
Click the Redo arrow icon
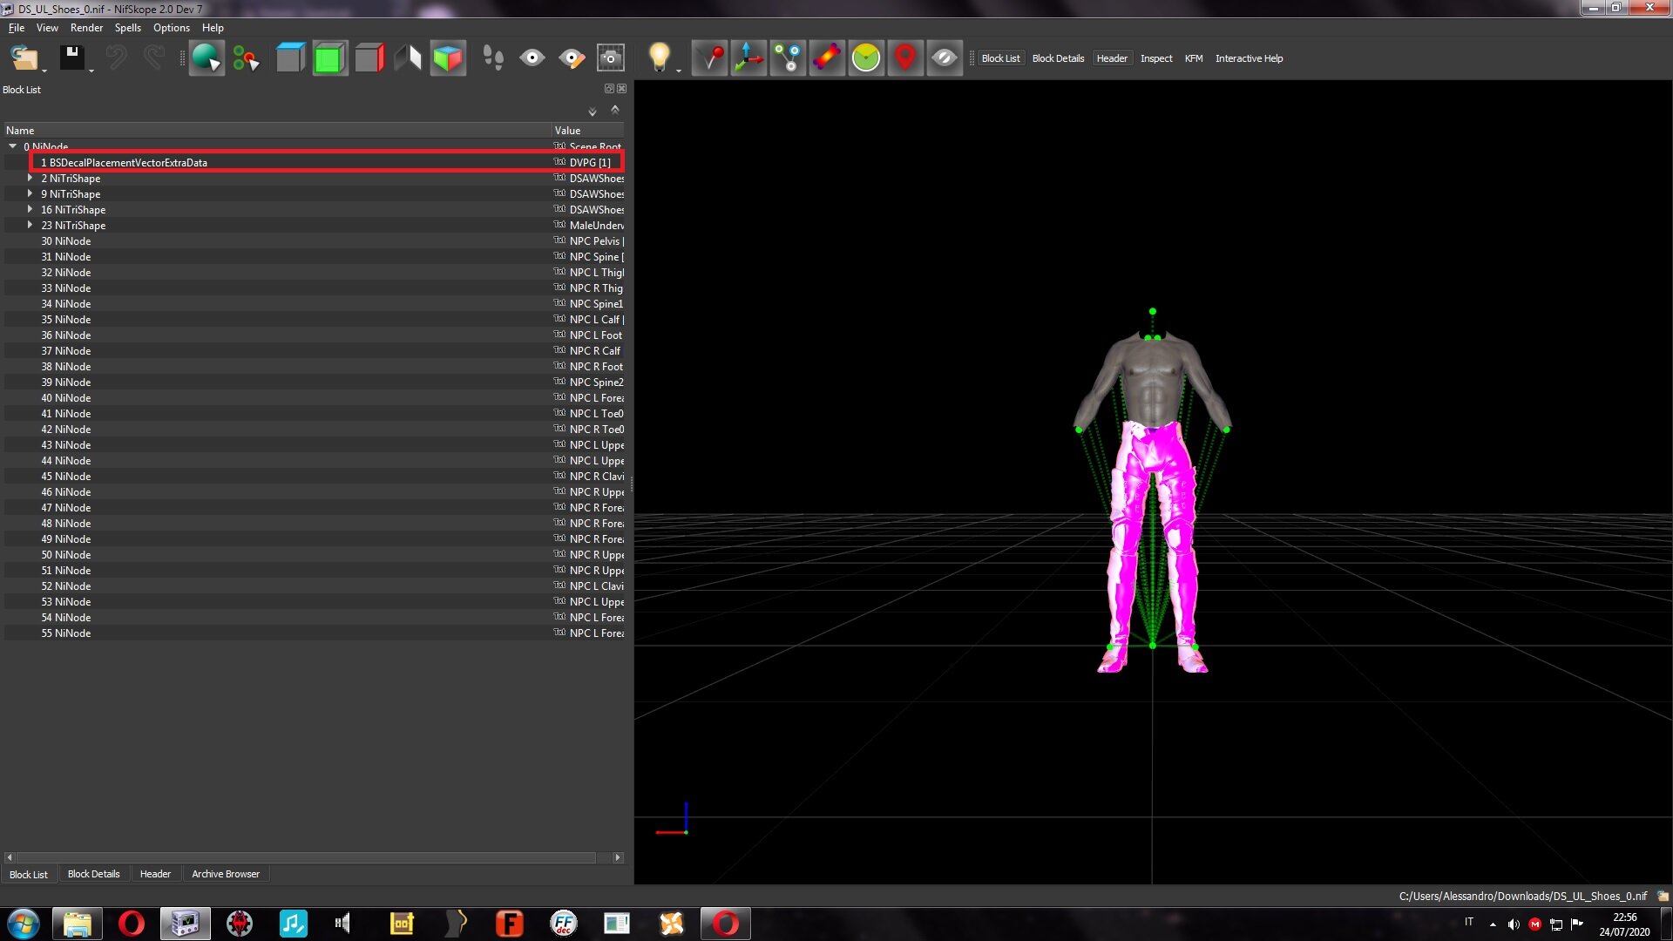(155, 58)
